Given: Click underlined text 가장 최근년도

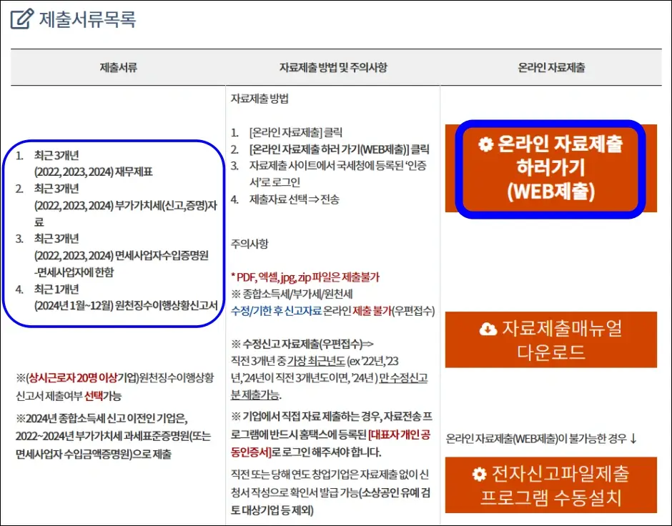Looking at the screenshot, I should pyautogui.click(x=316, y=361).
